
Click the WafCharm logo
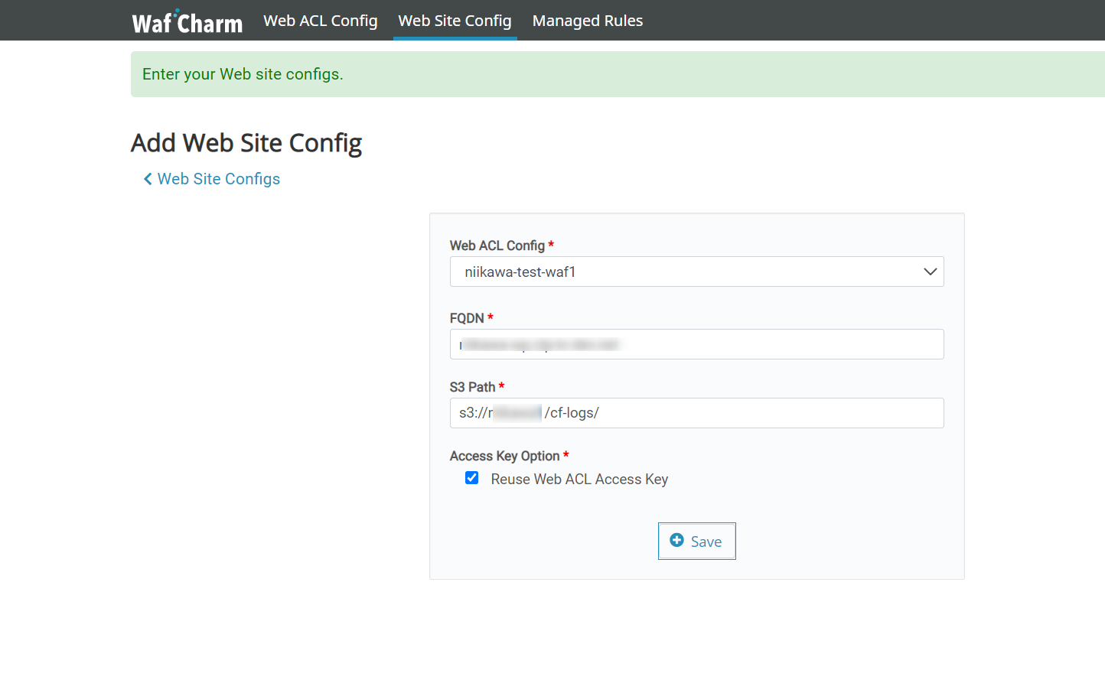click(x=187, y=21)
